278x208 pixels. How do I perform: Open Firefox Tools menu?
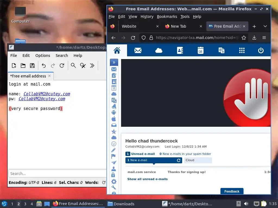click(185, 17)
